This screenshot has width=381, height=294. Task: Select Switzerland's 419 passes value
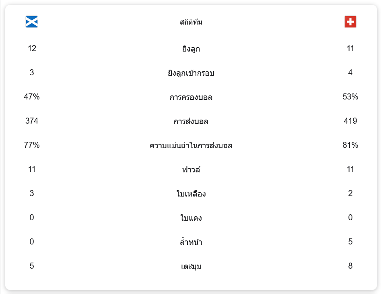(x=350, y=121)
